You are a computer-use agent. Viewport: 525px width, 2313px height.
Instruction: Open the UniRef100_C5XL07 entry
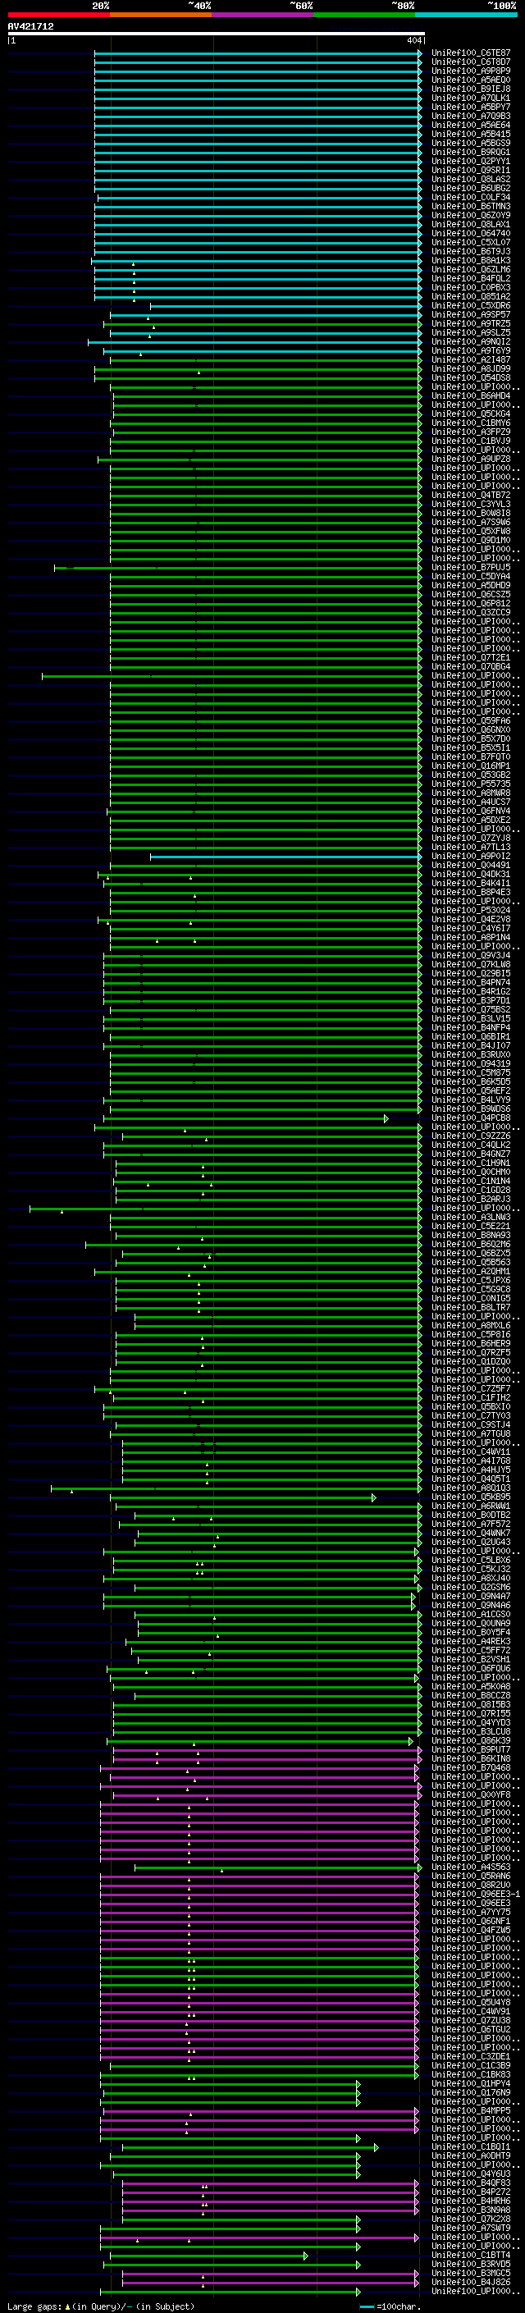tap(471, 242)
